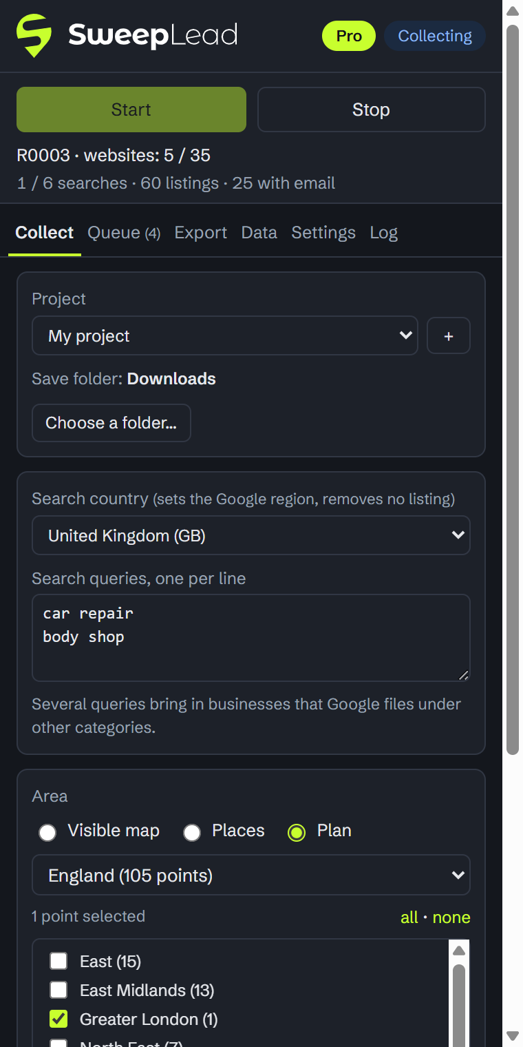The image size is (523, 1047).
Task: Click the R0003 websites 5 / 35 status text
Action: click(x=114, y=155)
